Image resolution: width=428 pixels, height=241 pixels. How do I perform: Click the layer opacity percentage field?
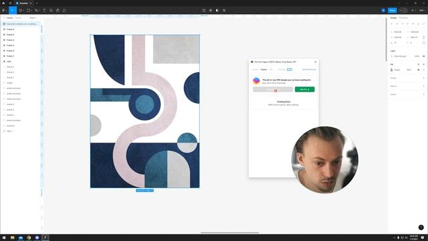(x=417, y=56)
